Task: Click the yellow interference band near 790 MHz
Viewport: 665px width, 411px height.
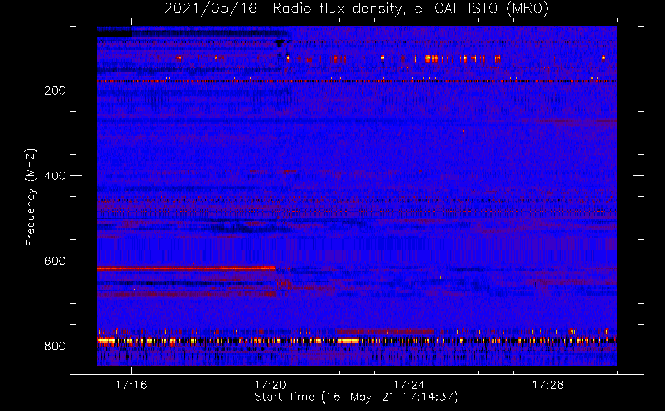Action: coord(357,340)
